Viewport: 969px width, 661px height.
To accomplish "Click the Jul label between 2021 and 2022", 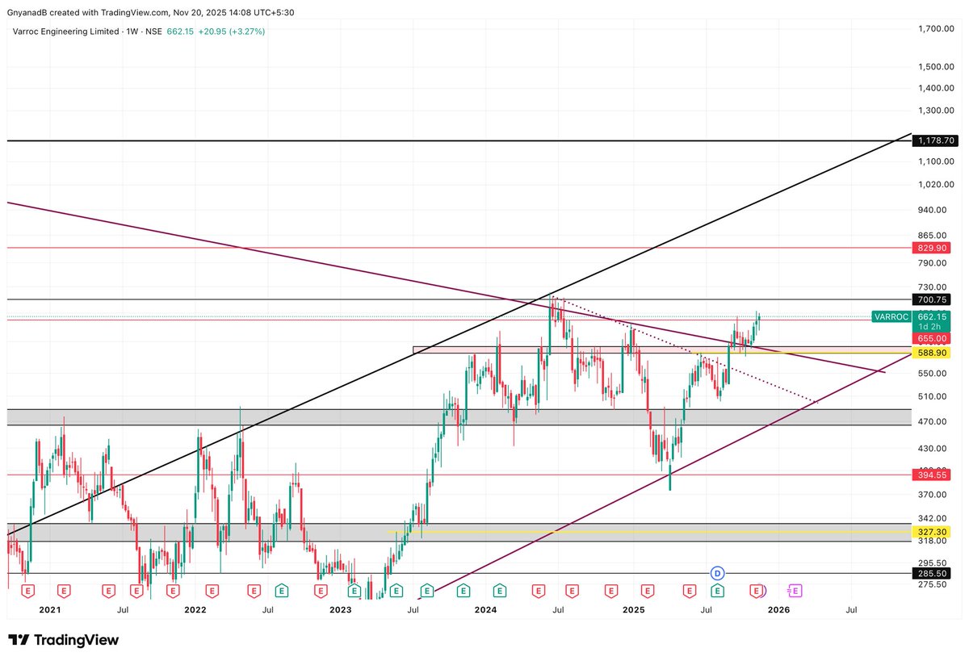I will pyautogui.click(x=122, y=611).
